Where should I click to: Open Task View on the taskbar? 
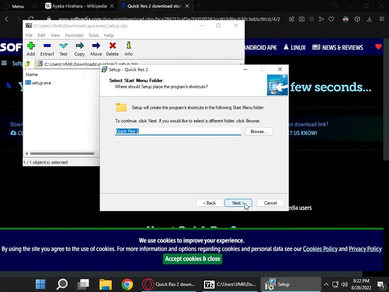click(83, 284)
